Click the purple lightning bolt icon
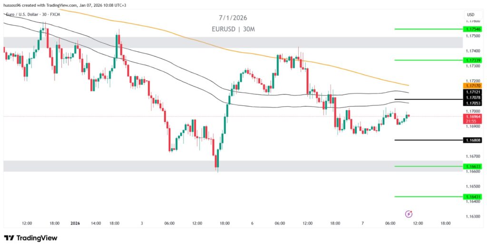Screen dimensions: 487x248 [x=408, y=214]
